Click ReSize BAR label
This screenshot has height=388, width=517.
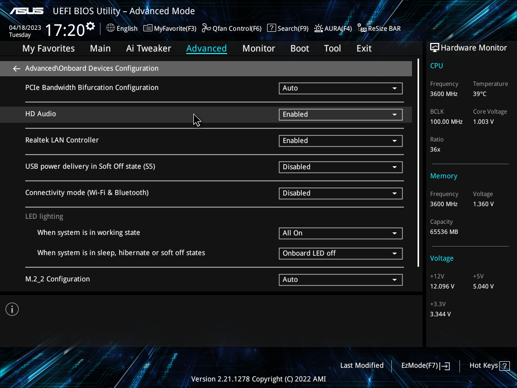384,29
